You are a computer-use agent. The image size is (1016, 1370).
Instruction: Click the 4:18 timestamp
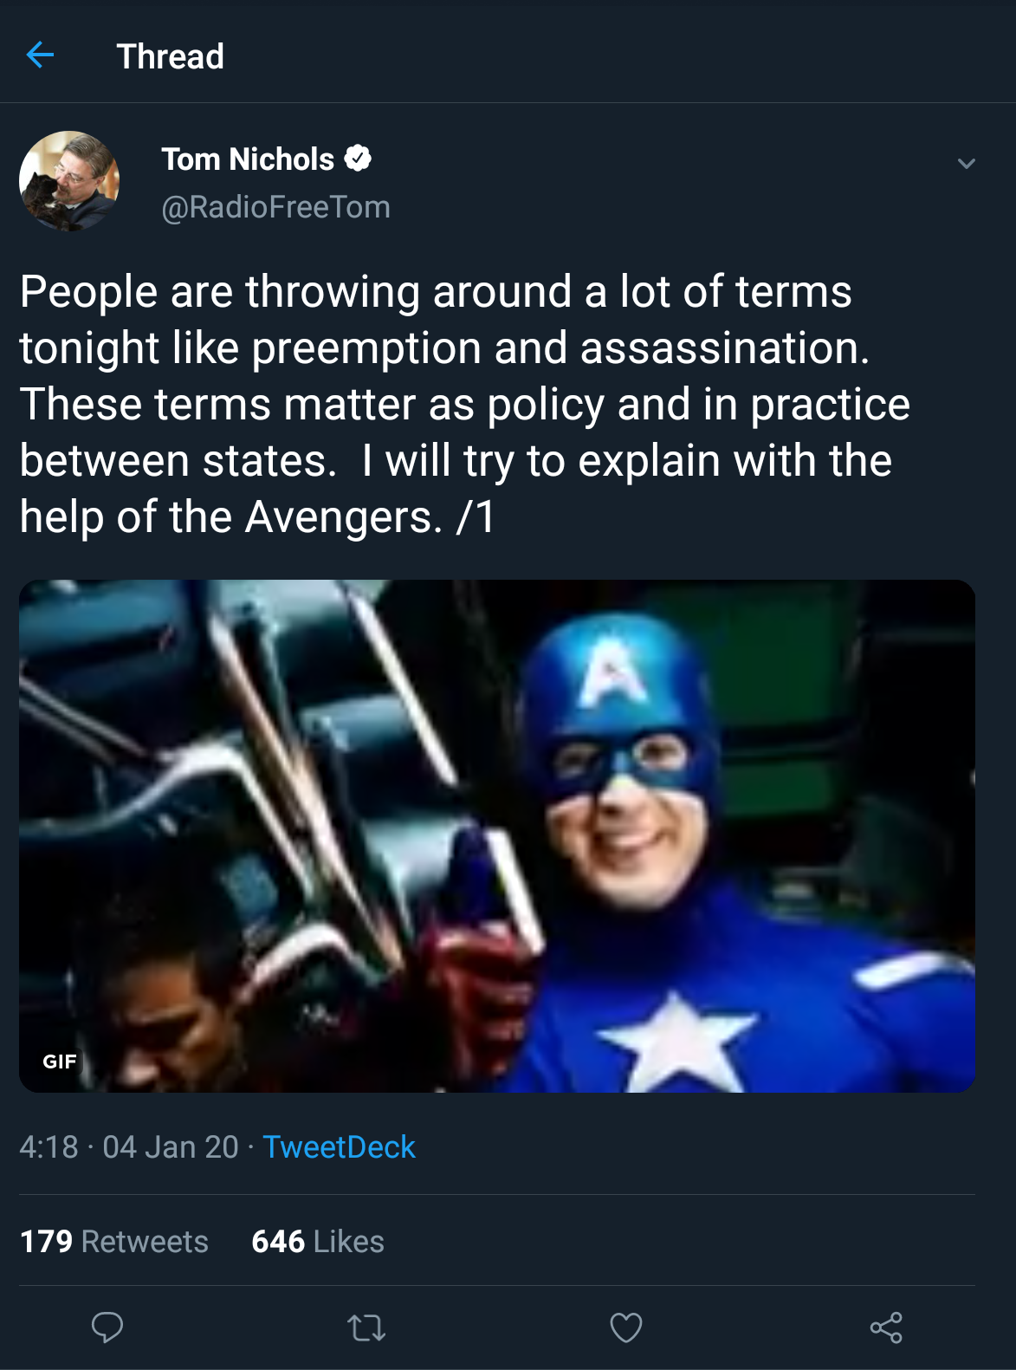click(49, 1147)
